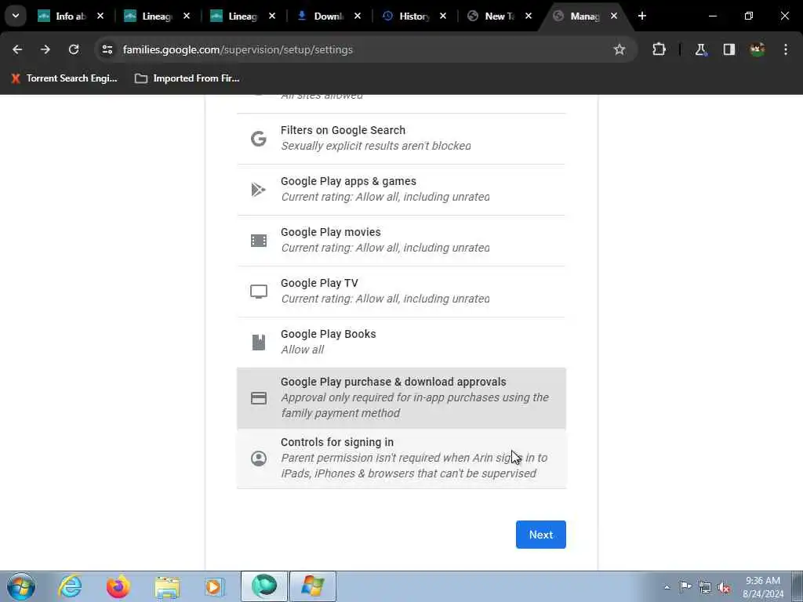Open the media player taskbar icon
The width and height of the screenshot is (803, 602).
(214, 586)
